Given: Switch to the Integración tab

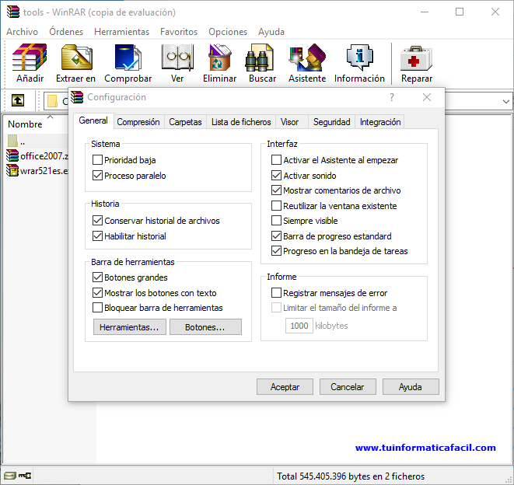Looking at the screenshot, I should [x=380, y=122].
